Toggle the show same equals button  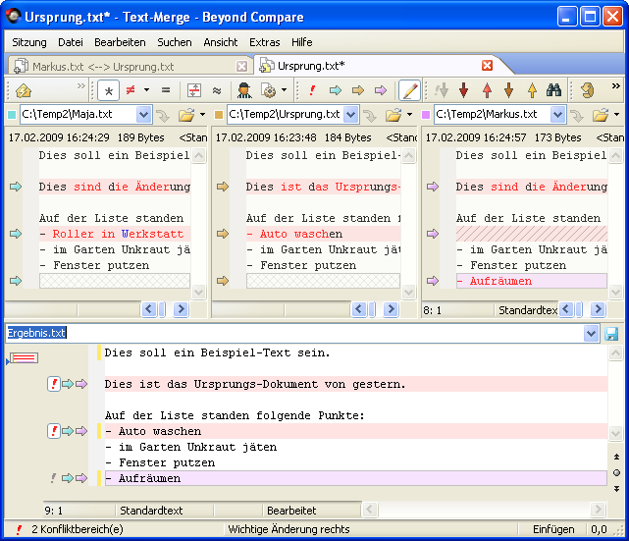(166, 90)
